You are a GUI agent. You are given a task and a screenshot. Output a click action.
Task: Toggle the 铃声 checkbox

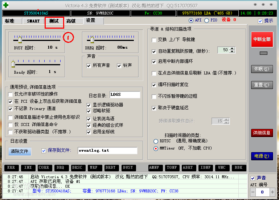119,66
